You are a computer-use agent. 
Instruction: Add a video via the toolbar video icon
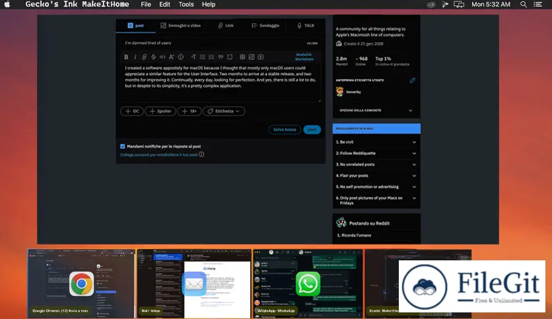coord(261,57)
